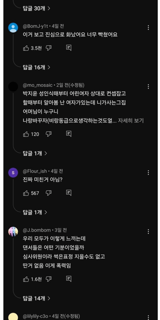Expand 답글 1개 under @Flour_ish comment
Image resolution: width=160 pixels, height=320 pixels.
pos(35,212)
